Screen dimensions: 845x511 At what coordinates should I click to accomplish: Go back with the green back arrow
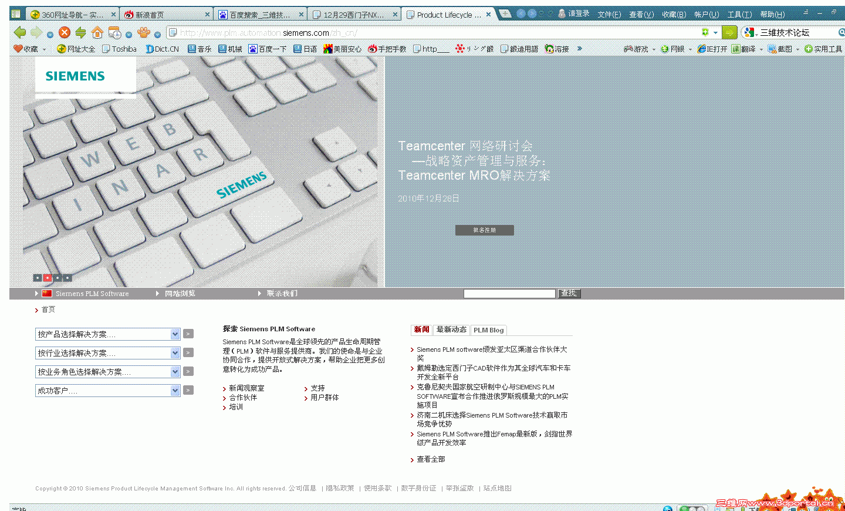coord(20,33)
